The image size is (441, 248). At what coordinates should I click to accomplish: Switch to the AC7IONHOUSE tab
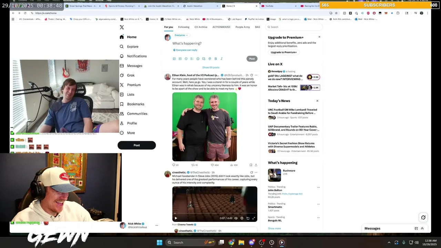(x=221, y=27)
